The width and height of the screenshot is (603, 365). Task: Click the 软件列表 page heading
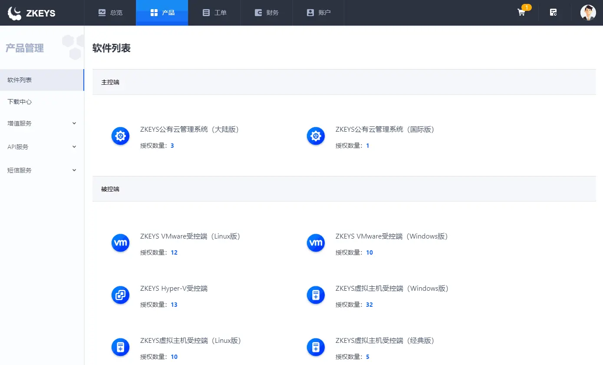pos(112,48)
